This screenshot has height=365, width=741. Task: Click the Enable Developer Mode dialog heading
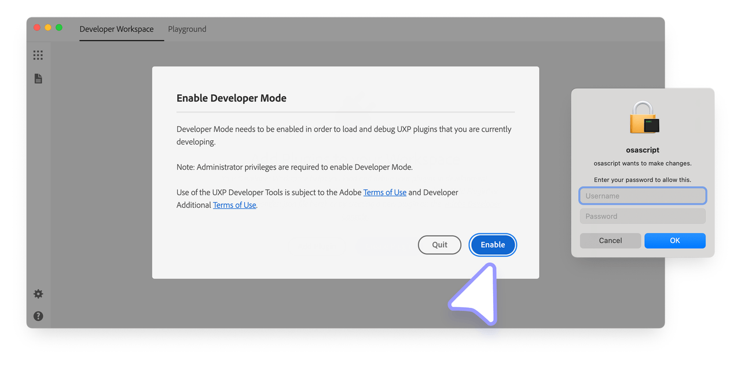[x=232, y=98]
